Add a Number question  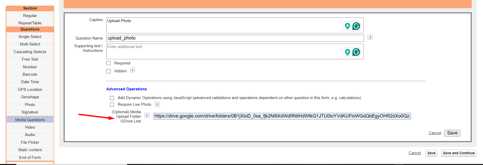coord(30,67)
